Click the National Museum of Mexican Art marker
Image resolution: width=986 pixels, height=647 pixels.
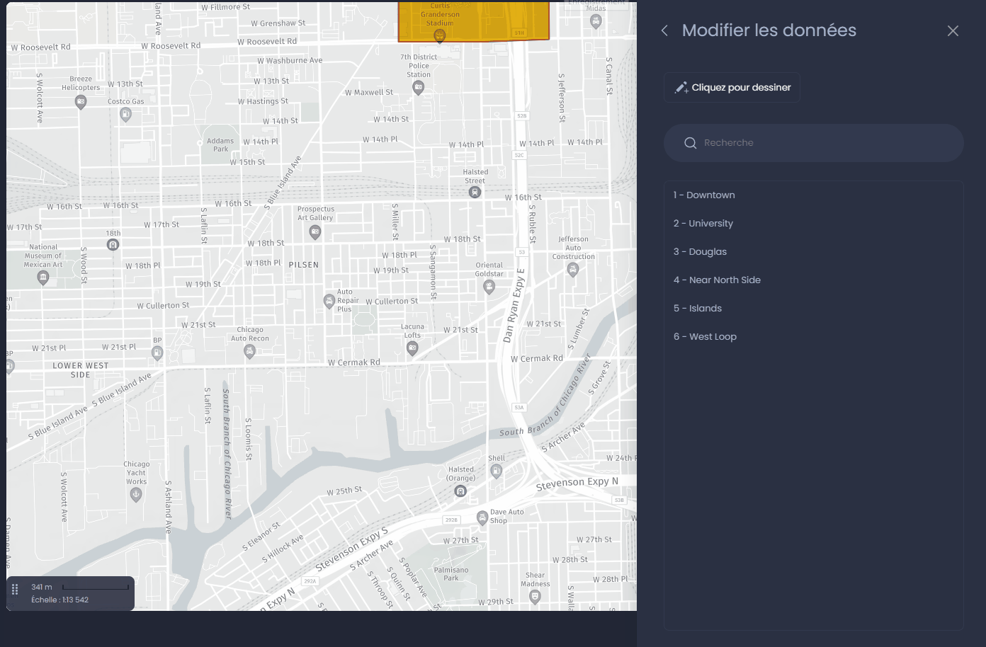[42, 277]
